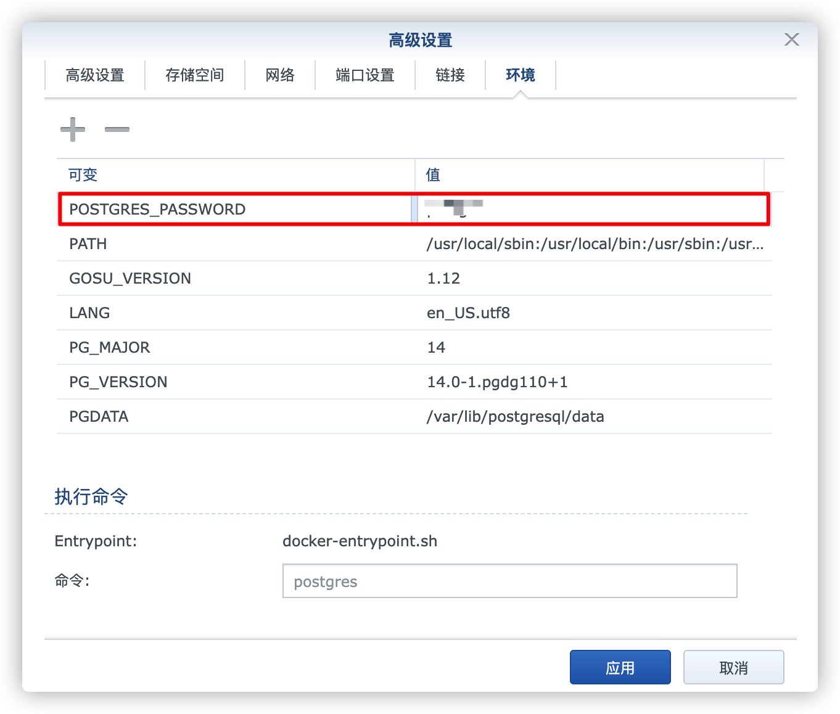Select the POSTGRES_PASSWORD variable name
Image resolution: width=840 pixels, height=714 pixels.
tap(157, 210)
